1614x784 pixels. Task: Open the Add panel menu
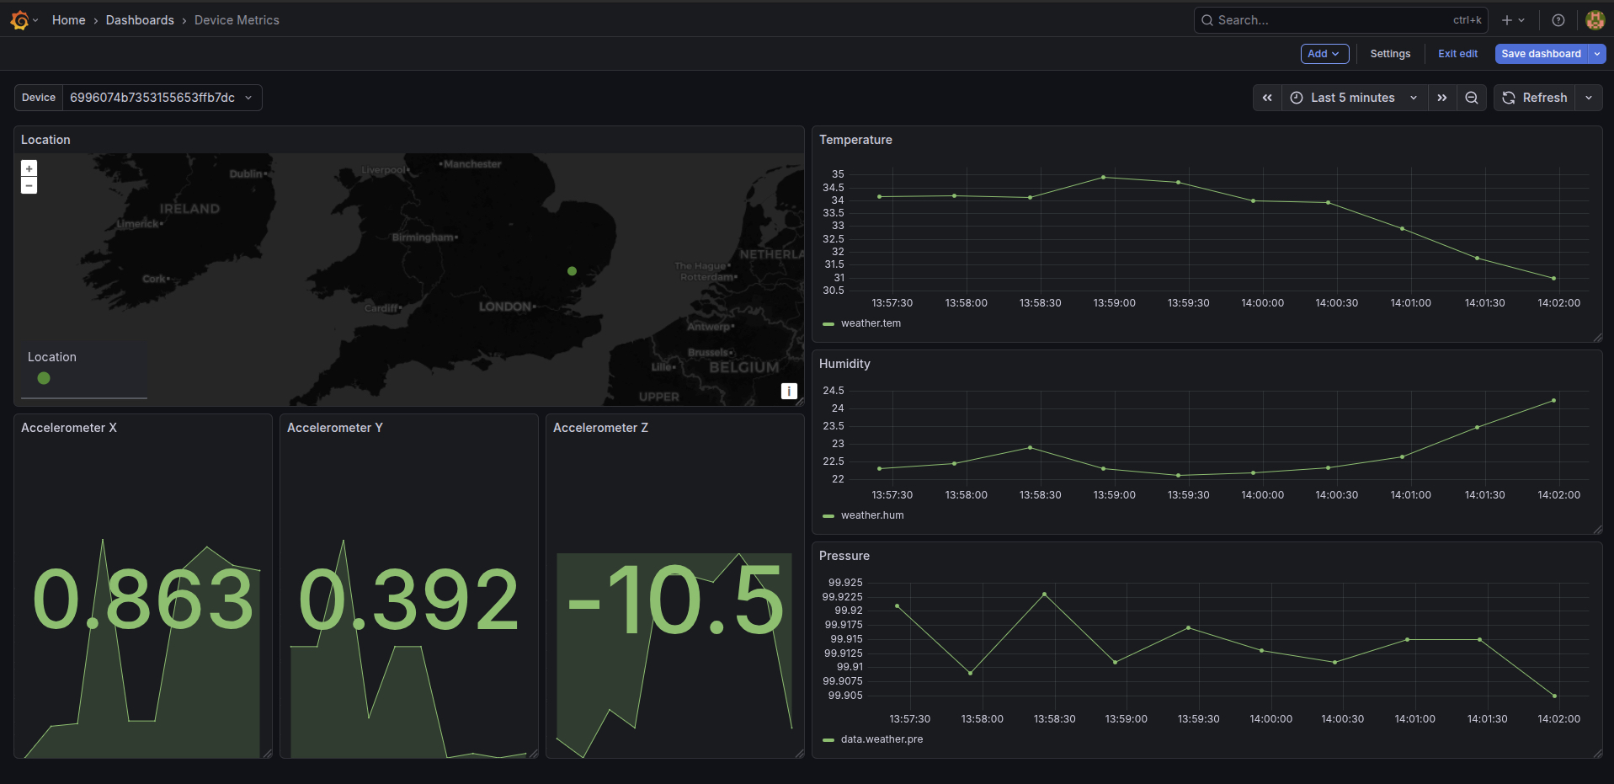pos(1324,54)
